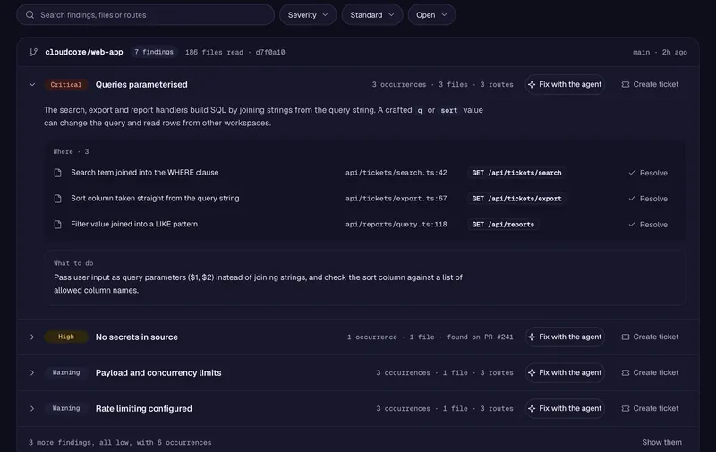Viewport: 716px width, 452px height.
Task: Click sparkle icon in Payload limits Fix button
Action: click(x=532, y=372)
